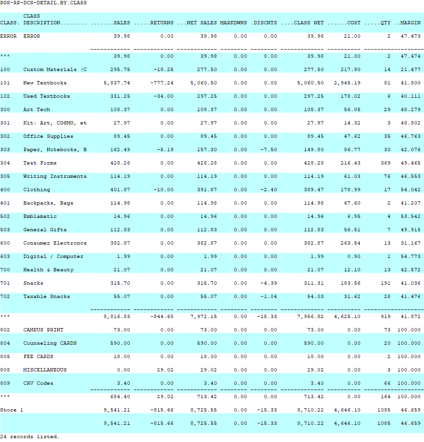Click the Counseling CARDS description
Image resolution: width=424 pixels, height=442 pixels.
tap(50, 343)
